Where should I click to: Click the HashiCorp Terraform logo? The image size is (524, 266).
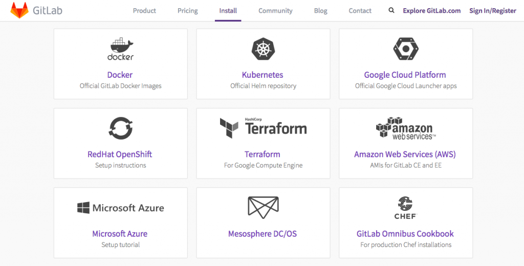coord(263,128)
